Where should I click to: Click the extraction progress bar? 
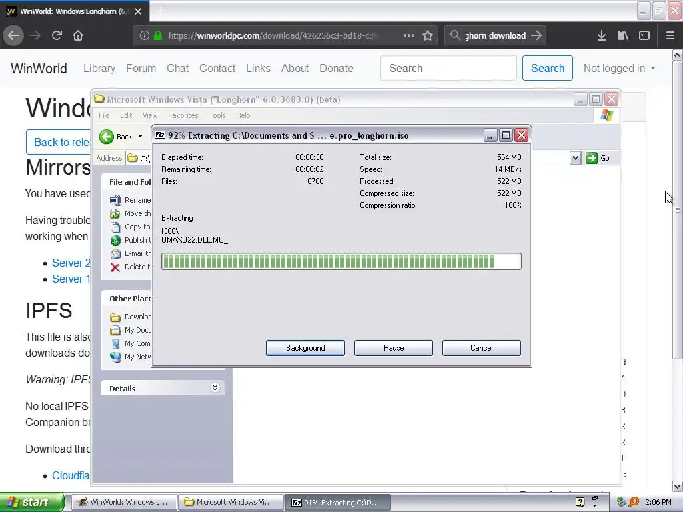(x=341, y=261)
